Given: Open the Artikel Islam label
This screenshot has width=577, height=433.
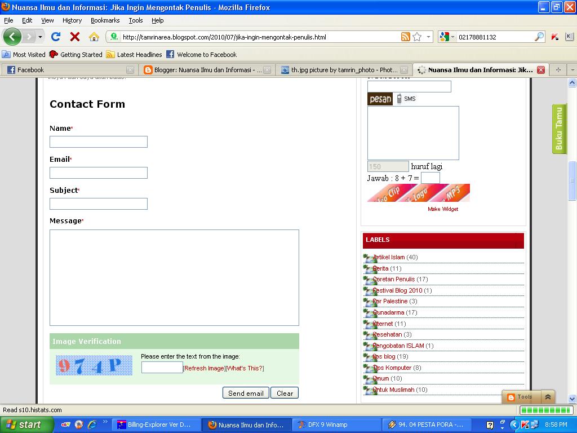Looking at the screenshot, I should point(389,257).
